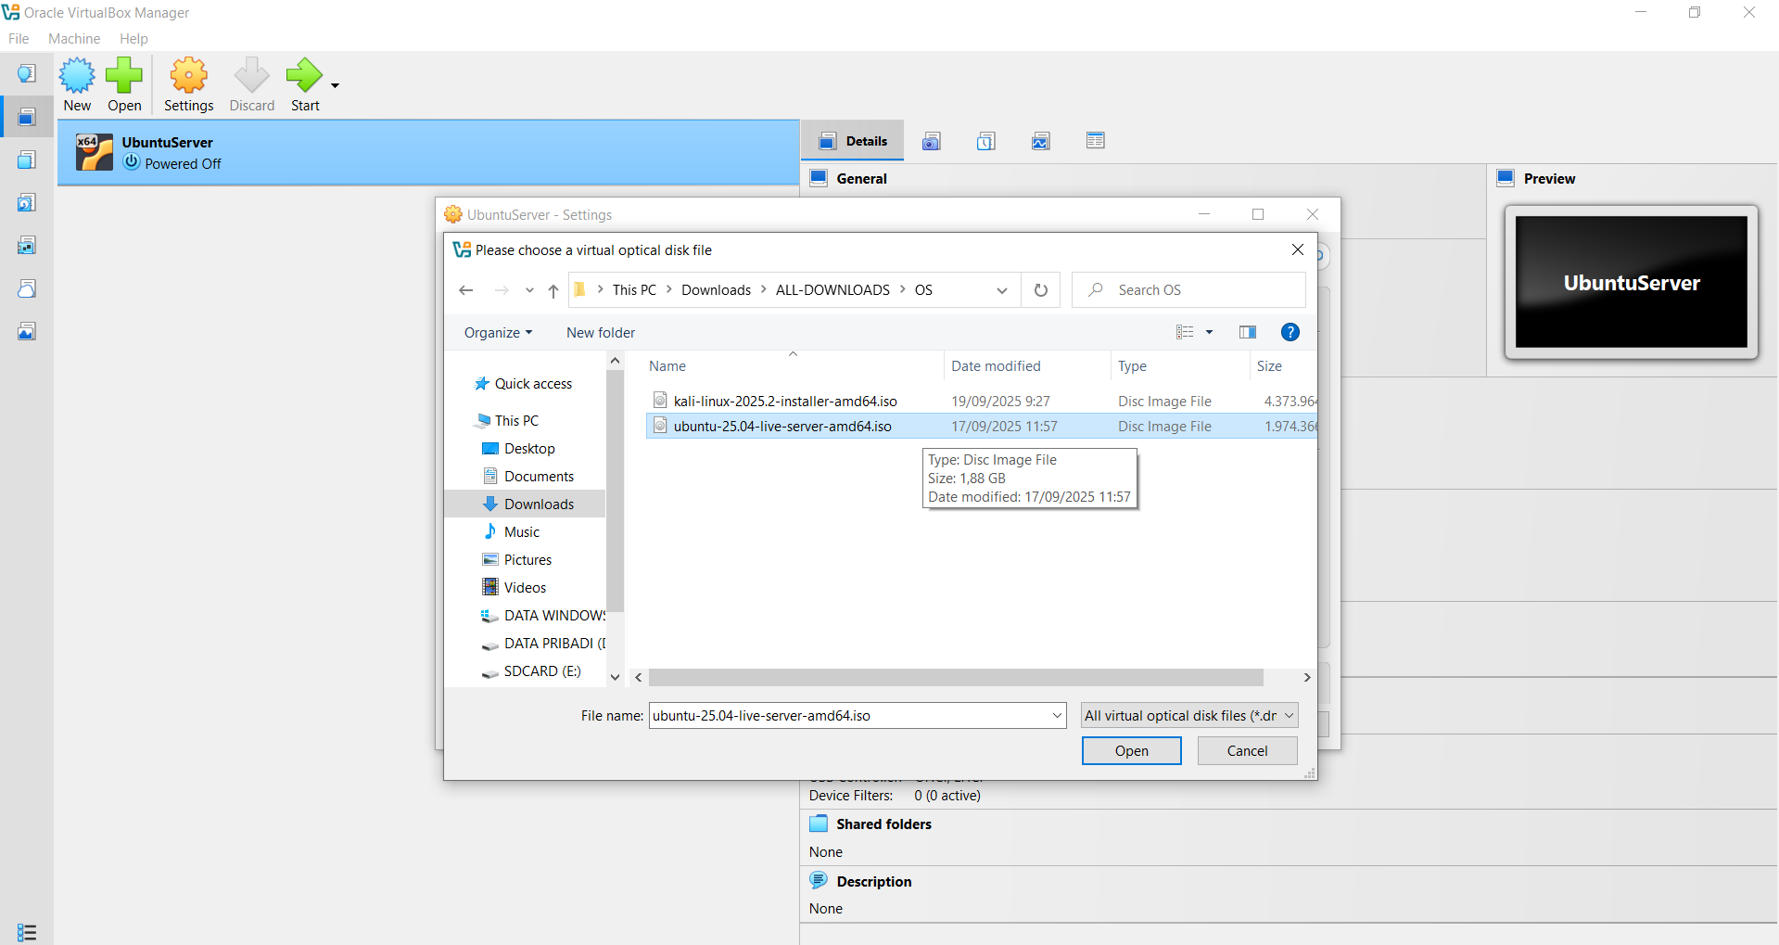The width and height of the screenshot is (1779, 945).
Task: Click the New virtual machine icon
Action: [x=77, y=76]
